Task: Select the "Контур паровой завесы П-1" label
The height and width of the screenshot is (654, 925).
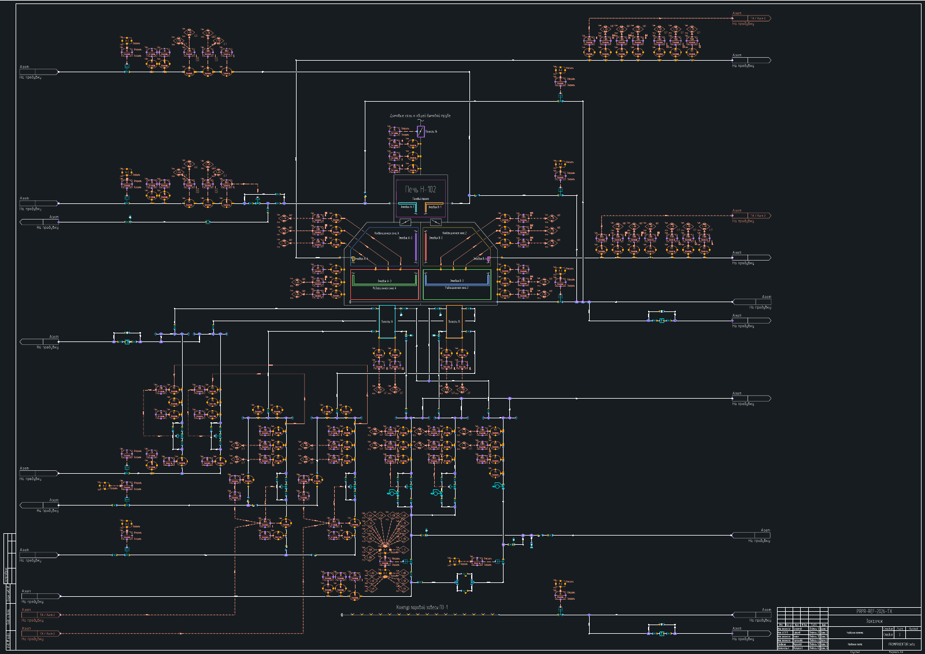Action: pyautogui.click(x=422, y=607)
